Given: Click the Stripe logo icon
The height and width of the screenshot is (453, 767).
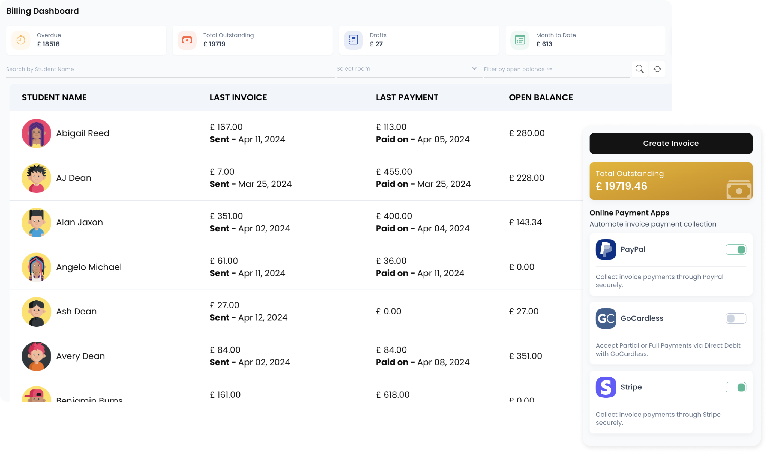Looking at the screenshot, I should pyautogui.click(x=605, y=387).
